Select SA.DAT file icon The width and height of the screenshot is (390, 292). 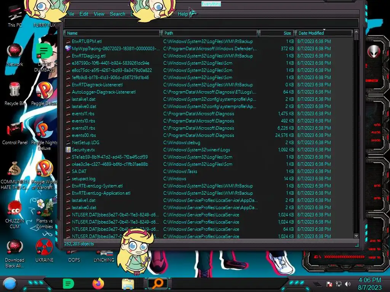click(68, 171)
